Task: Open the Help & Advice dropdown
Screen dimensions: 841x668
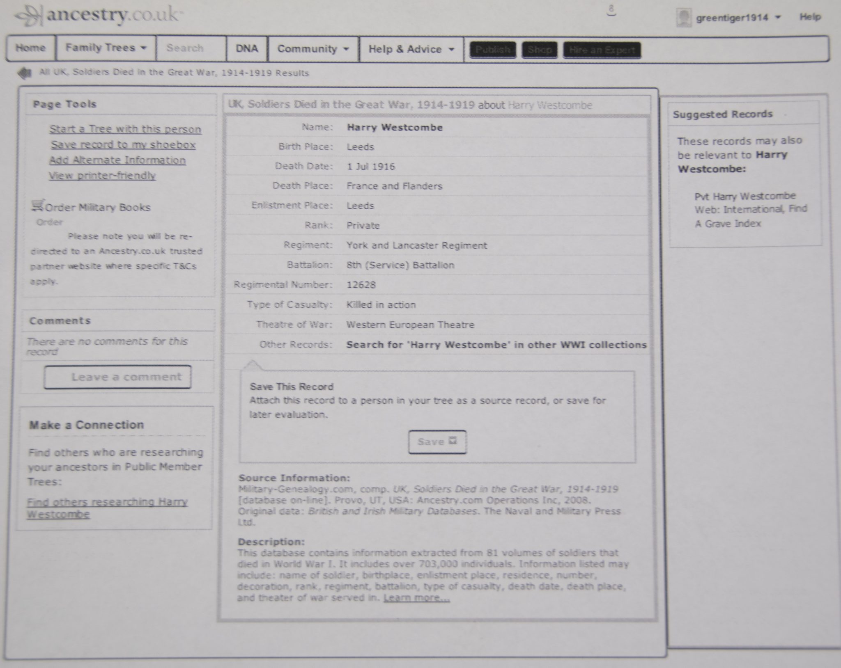Action: (411, 50)
